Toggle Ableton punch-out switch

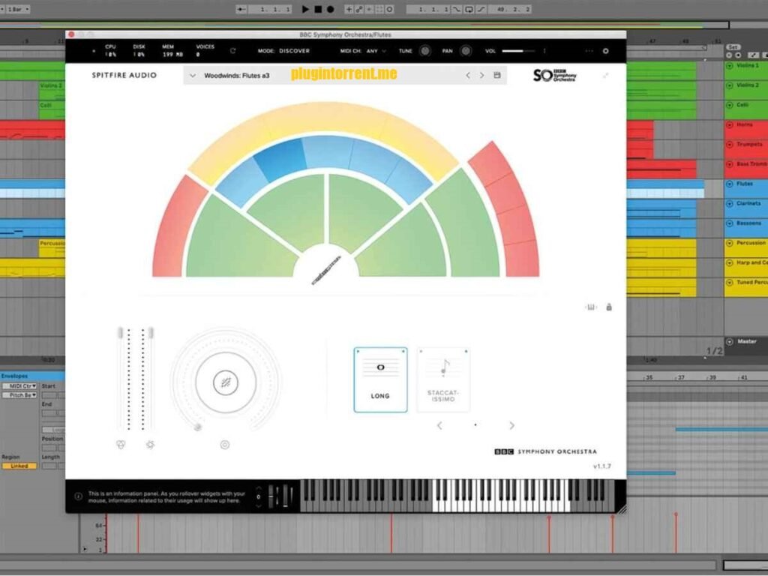coord(481,9)
